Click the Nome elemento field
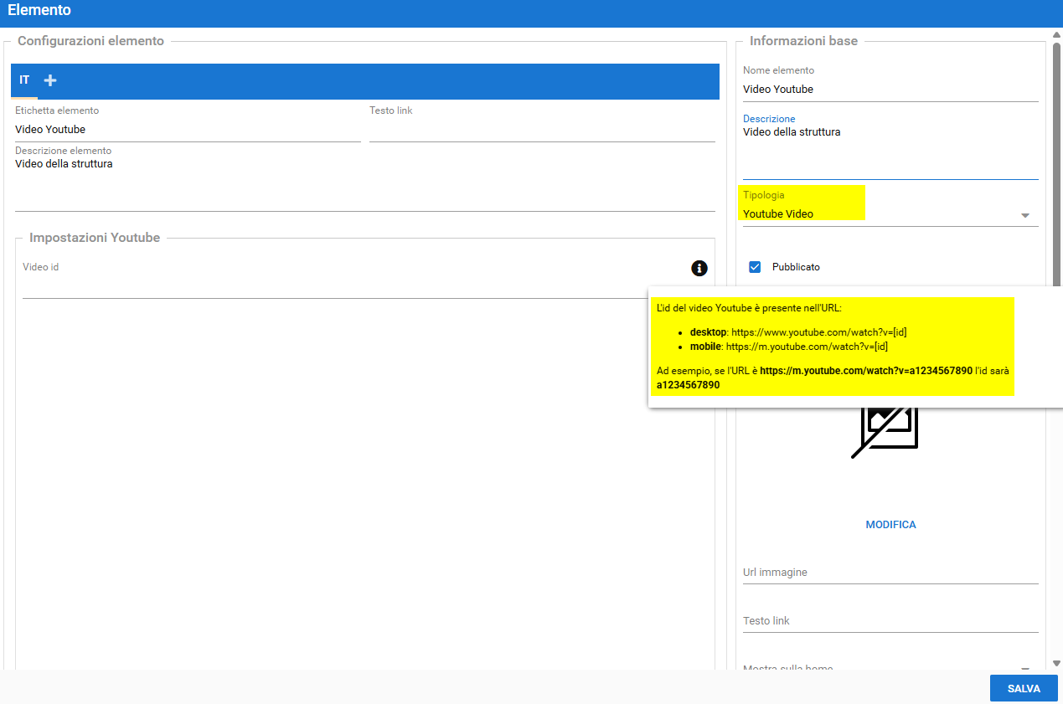Image resolution: width=1063 pixels, height=704 pixels. (x=890, y=90)
